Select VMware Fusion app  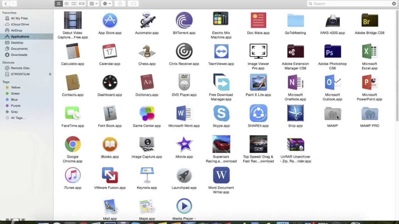point(110,175)
